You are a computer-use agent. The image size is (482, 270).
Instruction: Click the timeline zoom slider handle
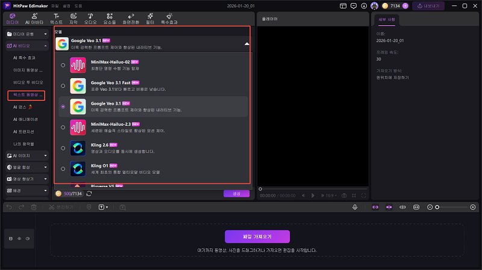coord(437,207)
